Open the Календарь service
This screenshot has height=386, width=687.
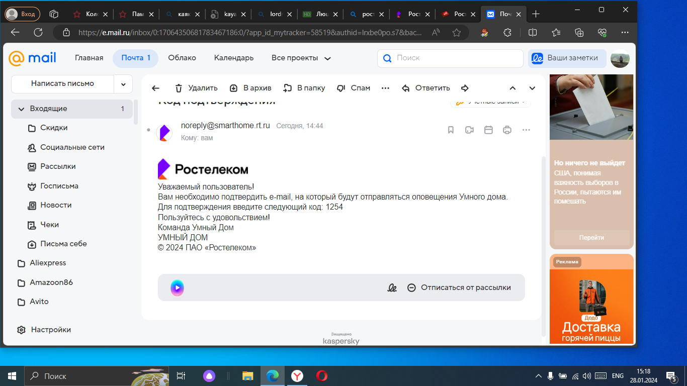[x=234, y=58]
